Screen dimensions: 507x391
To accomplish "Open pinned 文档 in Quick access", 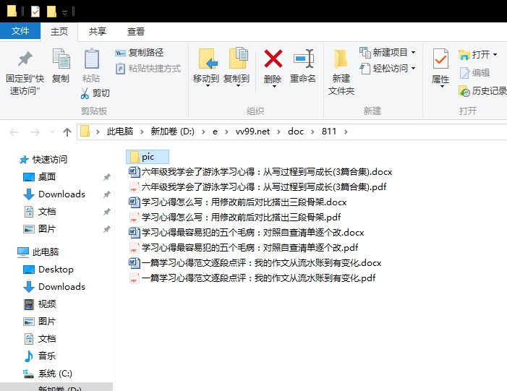I will (x=40, y=212).
